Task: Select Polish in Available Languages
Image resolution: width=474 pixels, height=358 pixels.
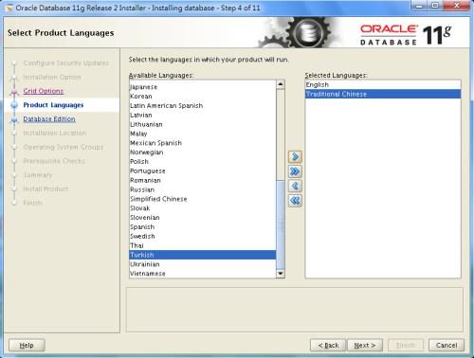Action: [203, 162]
